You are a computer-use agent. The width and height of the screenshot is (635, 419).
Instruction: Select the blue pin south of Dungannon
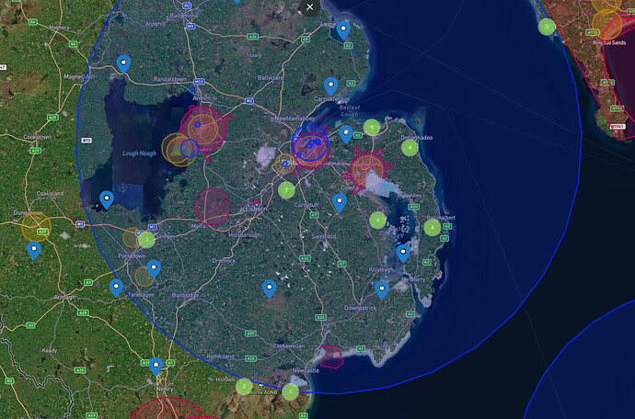[x=34, y=249]
